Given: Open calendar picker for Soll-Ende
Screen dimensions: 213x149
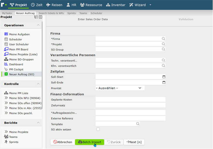Looking at the screenshot, I should (x=164, y=82).
